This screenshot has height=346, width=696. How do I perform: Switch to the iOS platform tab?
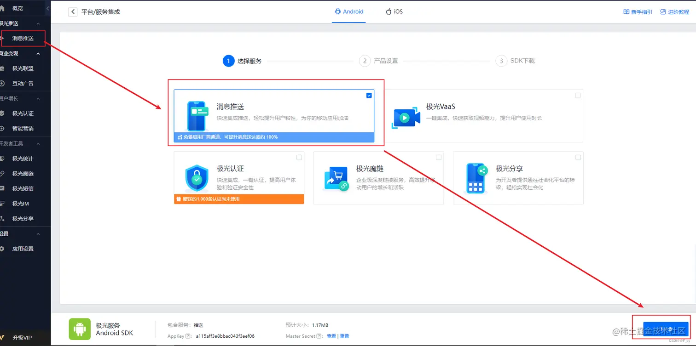[394, 11]
